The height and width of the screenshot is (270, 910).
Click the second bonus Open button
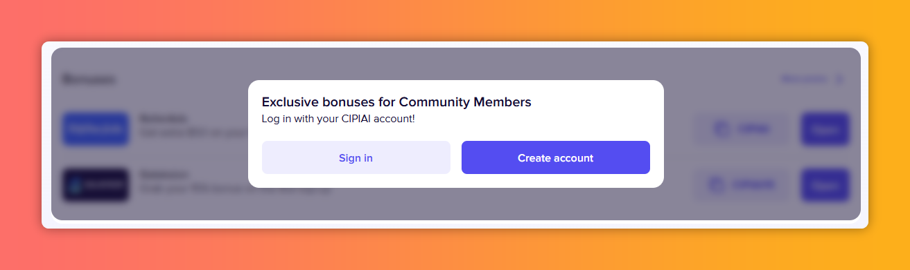coord(825,185)
